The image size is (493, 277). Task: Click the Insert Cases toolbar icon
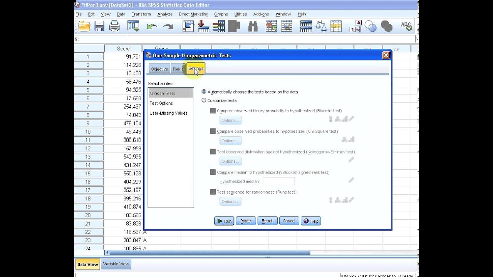(x=272, y=27)
